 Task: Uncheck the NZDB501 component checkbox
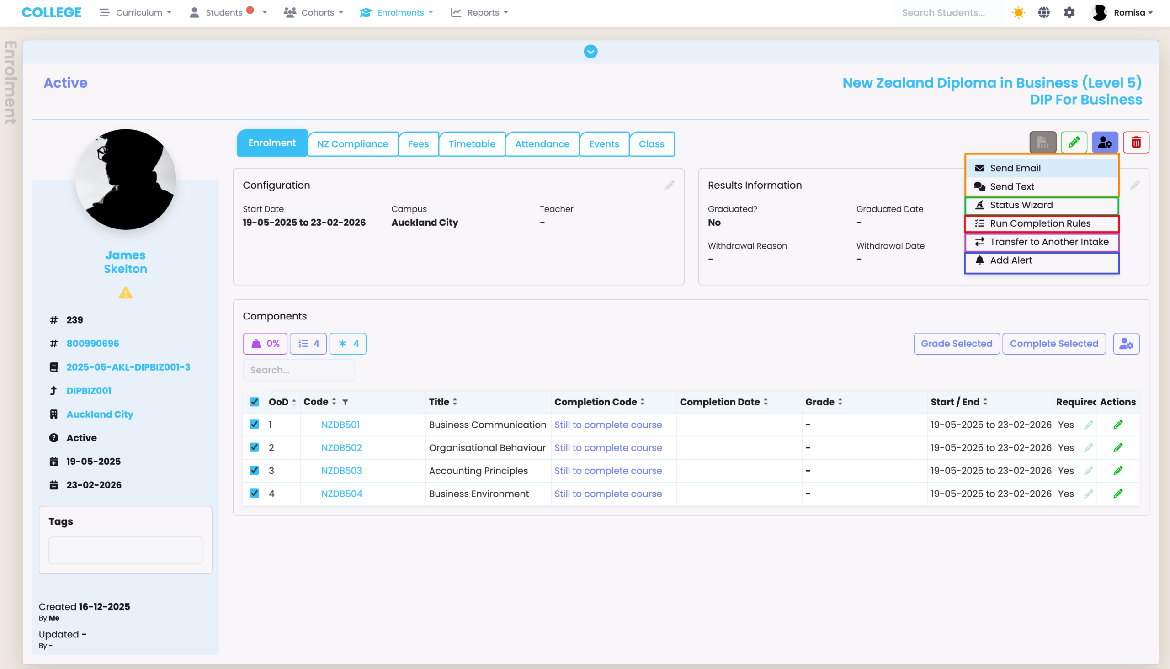tap(254, 424)
